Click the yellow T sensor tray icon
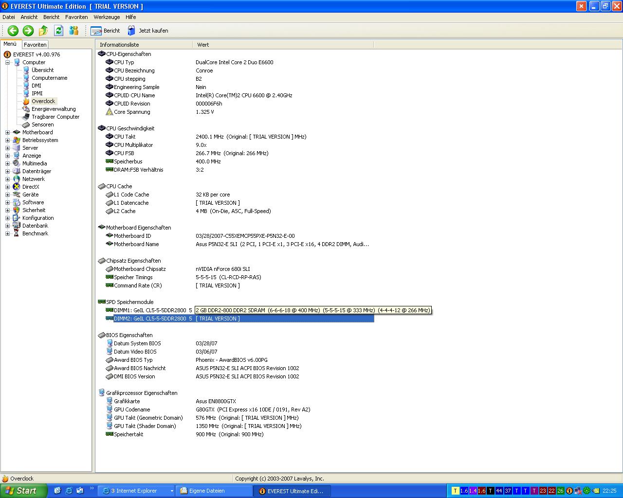This screenshot has width=623, height=498. tap(456, 491)
